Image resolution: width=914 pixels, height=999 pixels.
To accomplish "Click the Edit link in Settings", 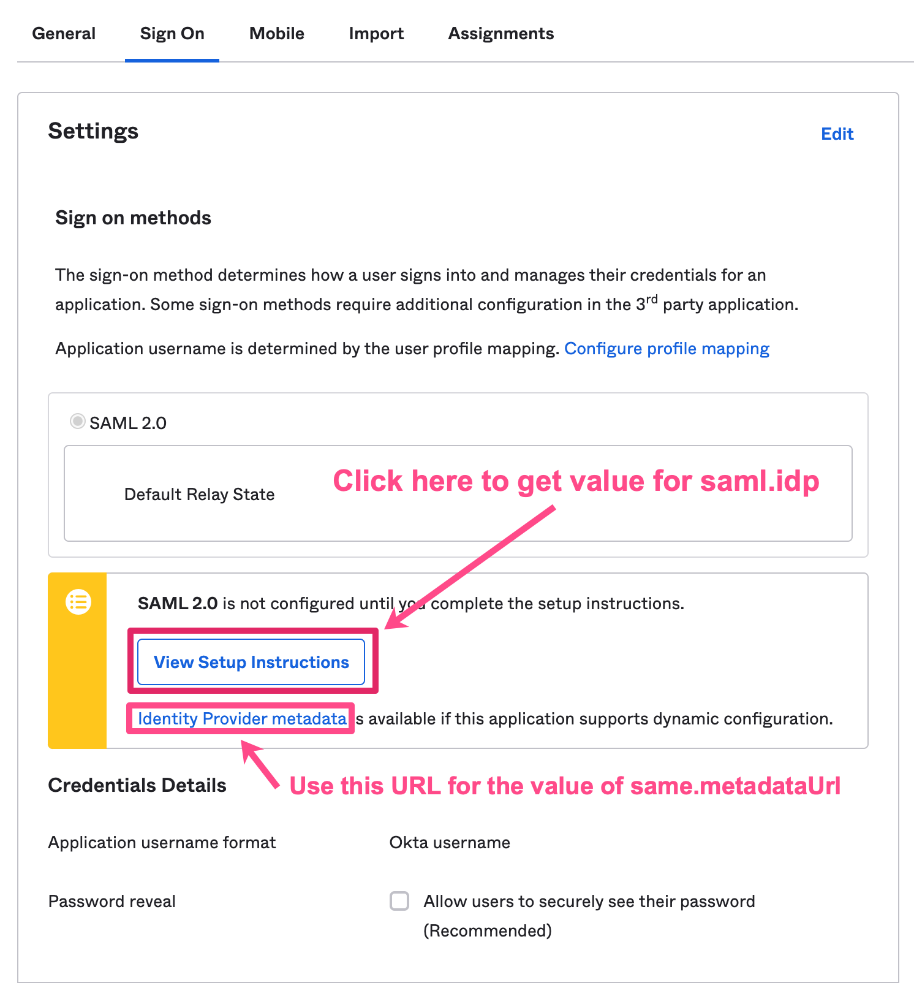I will coord(837,134).
